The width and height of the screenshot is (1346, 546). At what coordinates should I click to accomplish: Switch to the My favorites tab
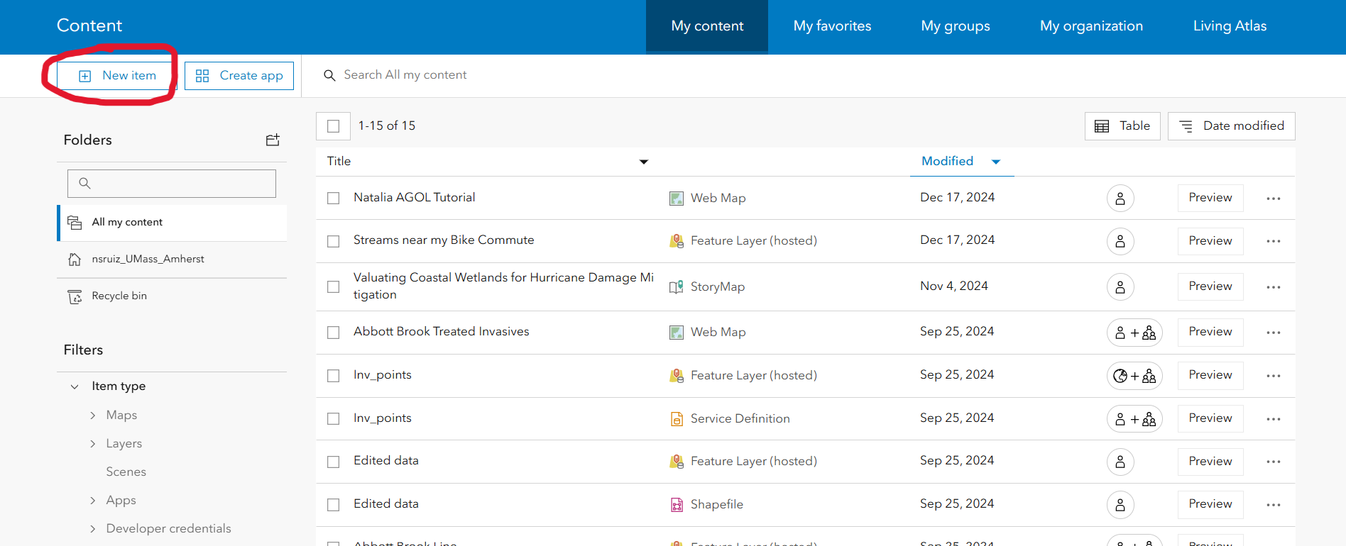[x=832, y=26]
